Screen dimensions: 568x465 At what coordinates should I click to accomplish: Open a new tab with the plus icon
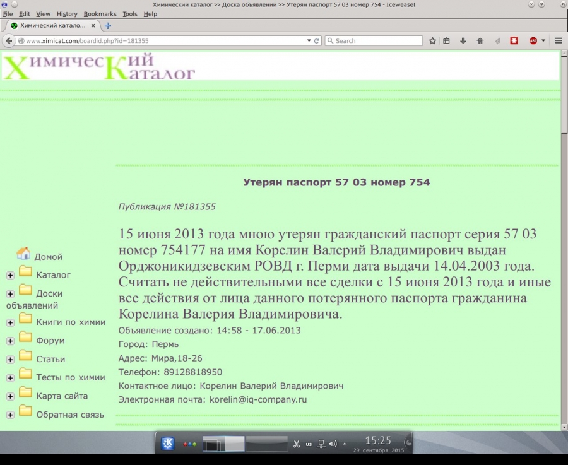pos(107,26)
